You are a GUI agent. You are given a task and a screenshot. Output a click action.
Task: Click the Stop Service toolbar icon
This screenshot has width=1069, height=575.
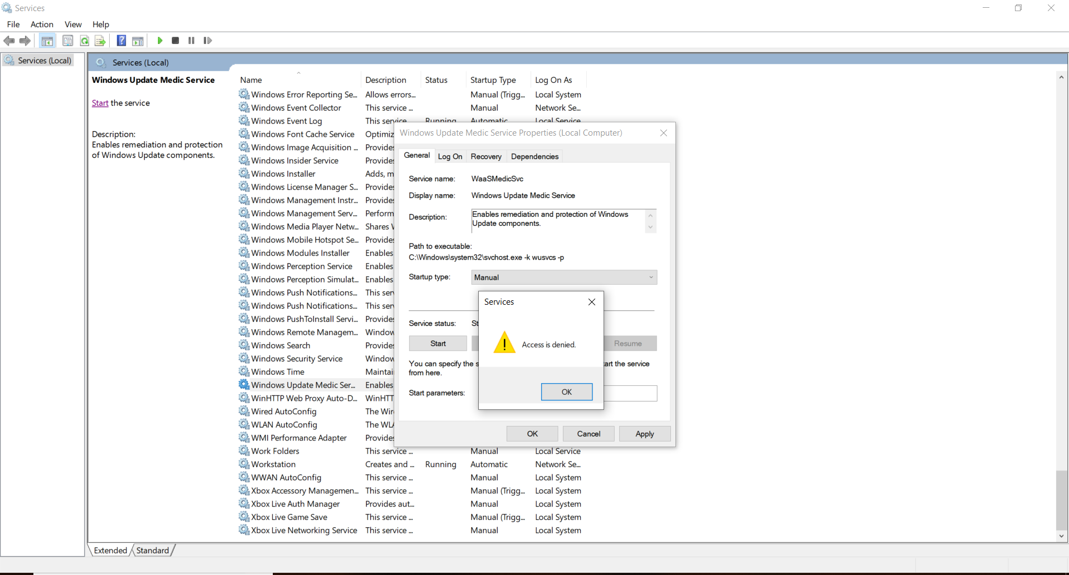coord(175,41)
